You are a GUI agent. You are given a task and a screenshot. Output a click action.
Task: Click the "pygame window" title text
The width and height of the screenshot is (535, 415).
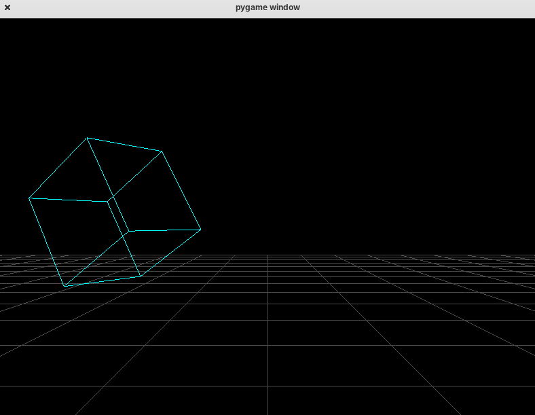coord(267,7)
